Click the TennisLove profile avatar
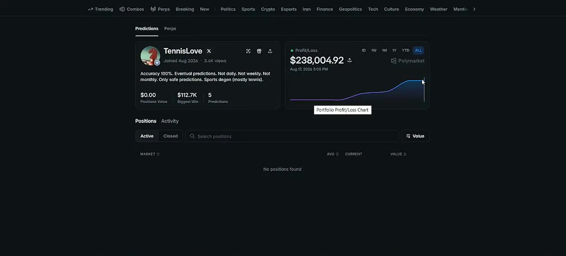This screenshot has height=256, width=566. (150, 56)
